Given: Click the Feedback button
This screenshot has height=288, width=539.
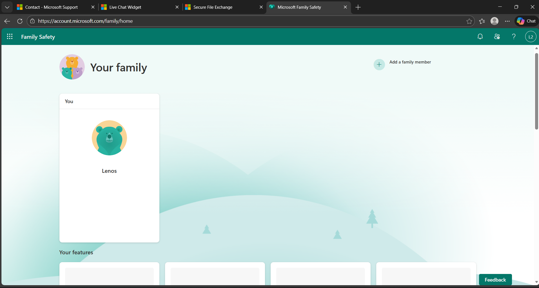Looking at the screenshot, I should pyautogui.click(x=495, y=280).
